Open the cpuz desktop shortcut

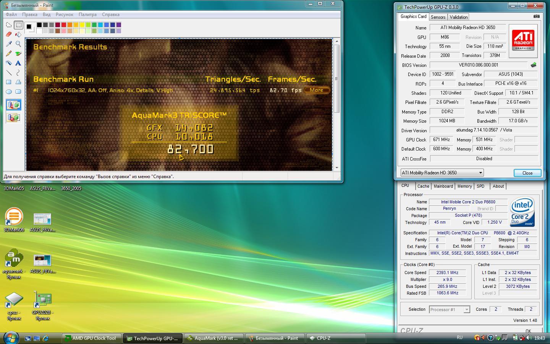click(14, 306)
